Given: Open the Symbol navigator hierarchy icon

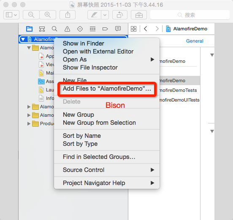Looking at the screenshot, I should pyautogui.click(x=42, y=29).
